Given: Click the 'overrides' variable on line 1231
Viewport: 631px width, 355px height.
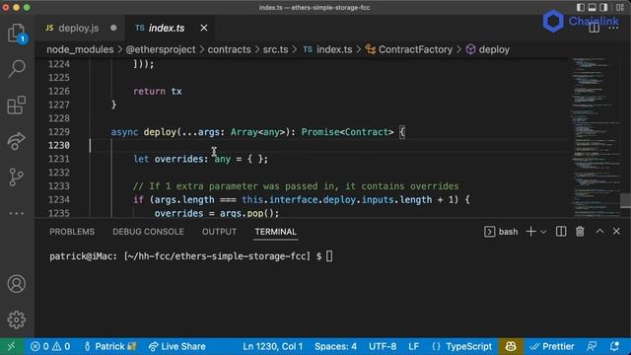Looking at the screenshot, I should [x=178, y=159].
